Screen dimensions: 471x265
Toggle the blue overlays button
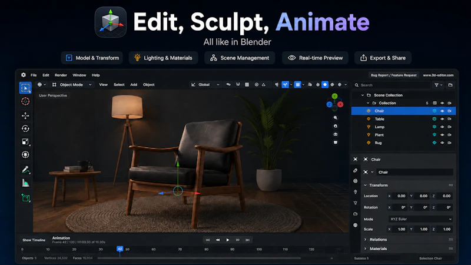pos(298,85)
